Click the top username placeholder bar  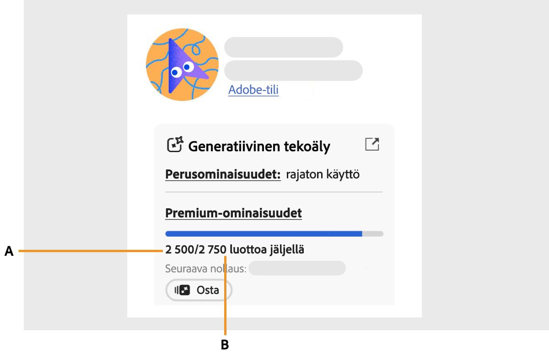point(283,47)
